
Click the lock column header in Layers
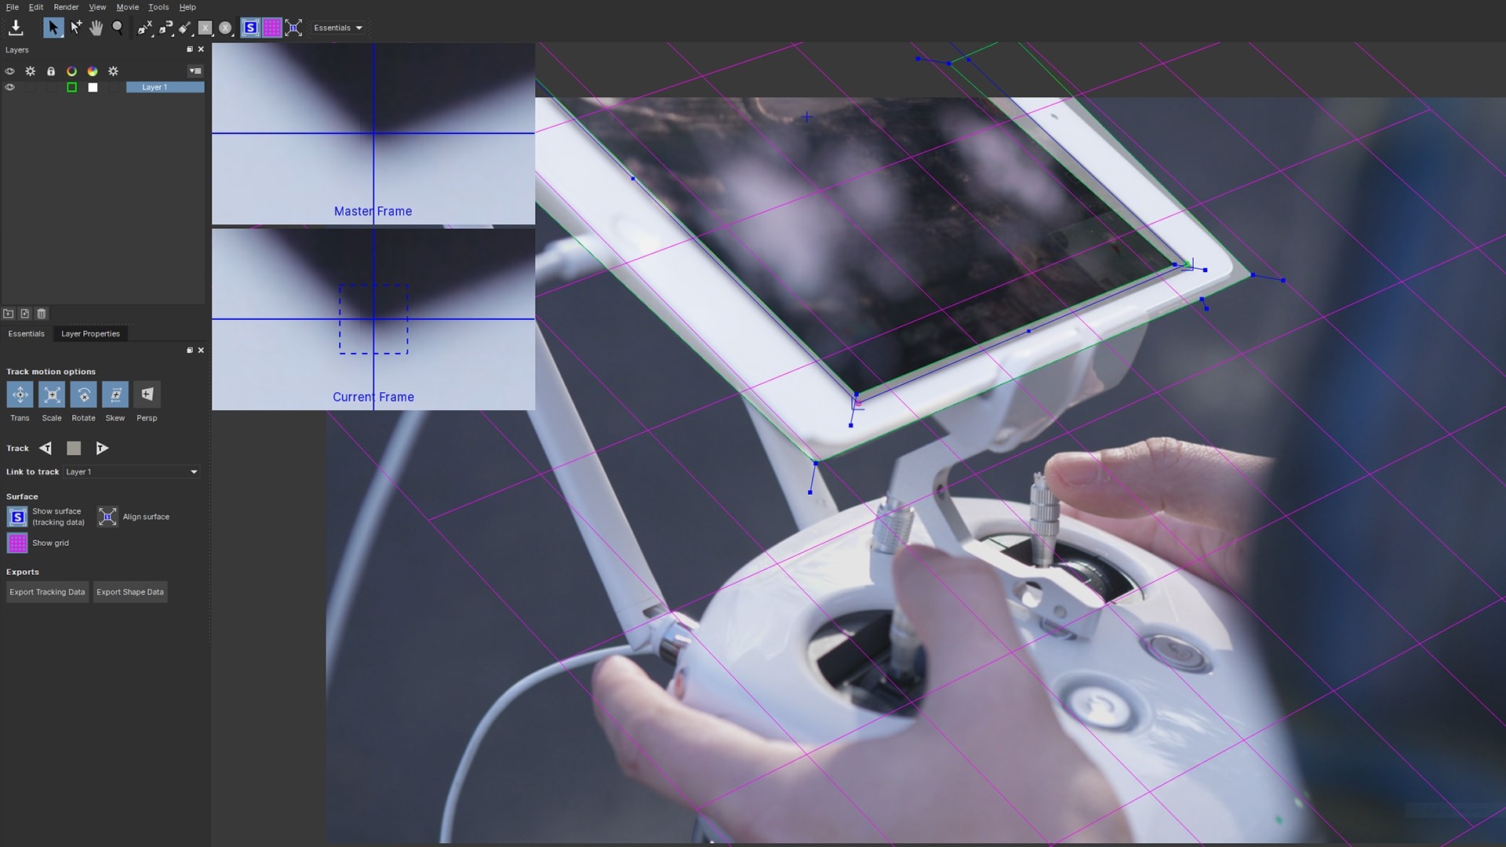click(x=51, y=71)
